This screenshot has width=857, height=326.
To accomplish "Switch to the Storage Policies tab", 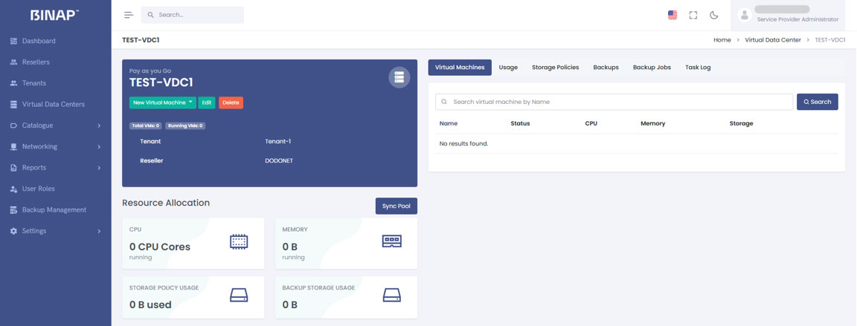I will 555,68.
